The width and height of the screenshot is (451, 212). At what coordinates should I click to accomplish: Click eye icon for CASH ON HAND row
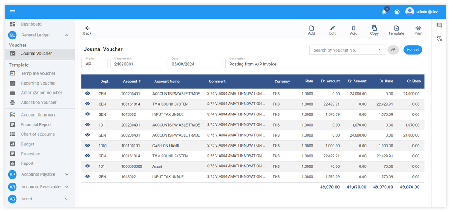click(88, 145)
